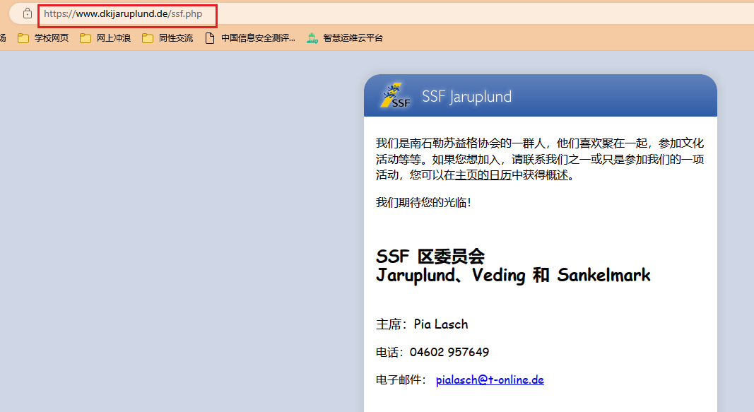Open email link pialasch@t-online.de
The image size is (754, 412).
pos(490,379)
